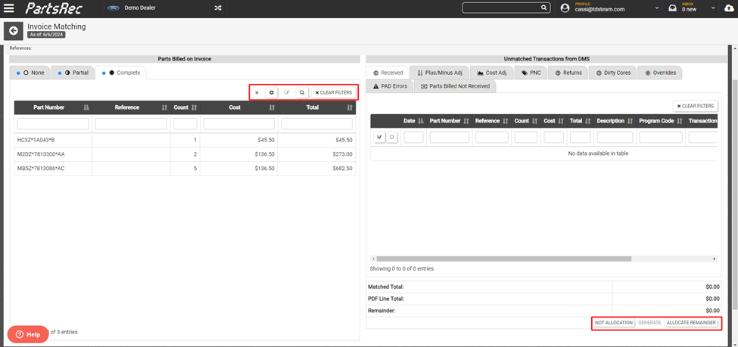Click the delete X icon in invoice toolbar
This screenshot has width=738, height=347.
[x=257, y=93]
